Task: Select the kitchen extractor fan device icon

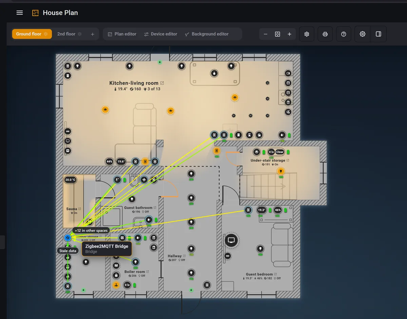Action: click(x=288, y=112)
